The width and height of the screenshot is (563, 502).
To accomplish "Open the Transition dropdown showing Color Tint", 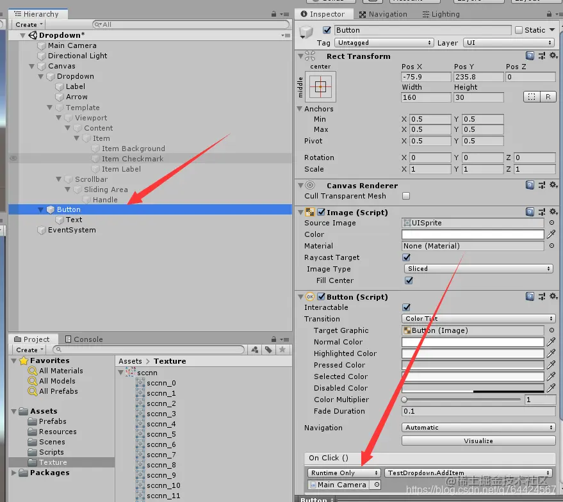I will tap(478, 318).
